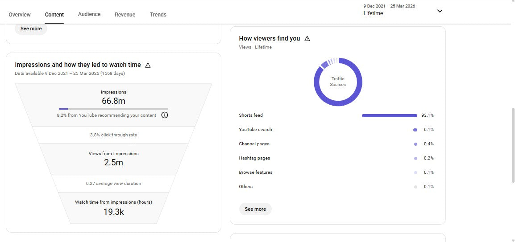Open the info icon about YouTube recommendations
This screenshot has height=242, width=515.
point(165,115)
